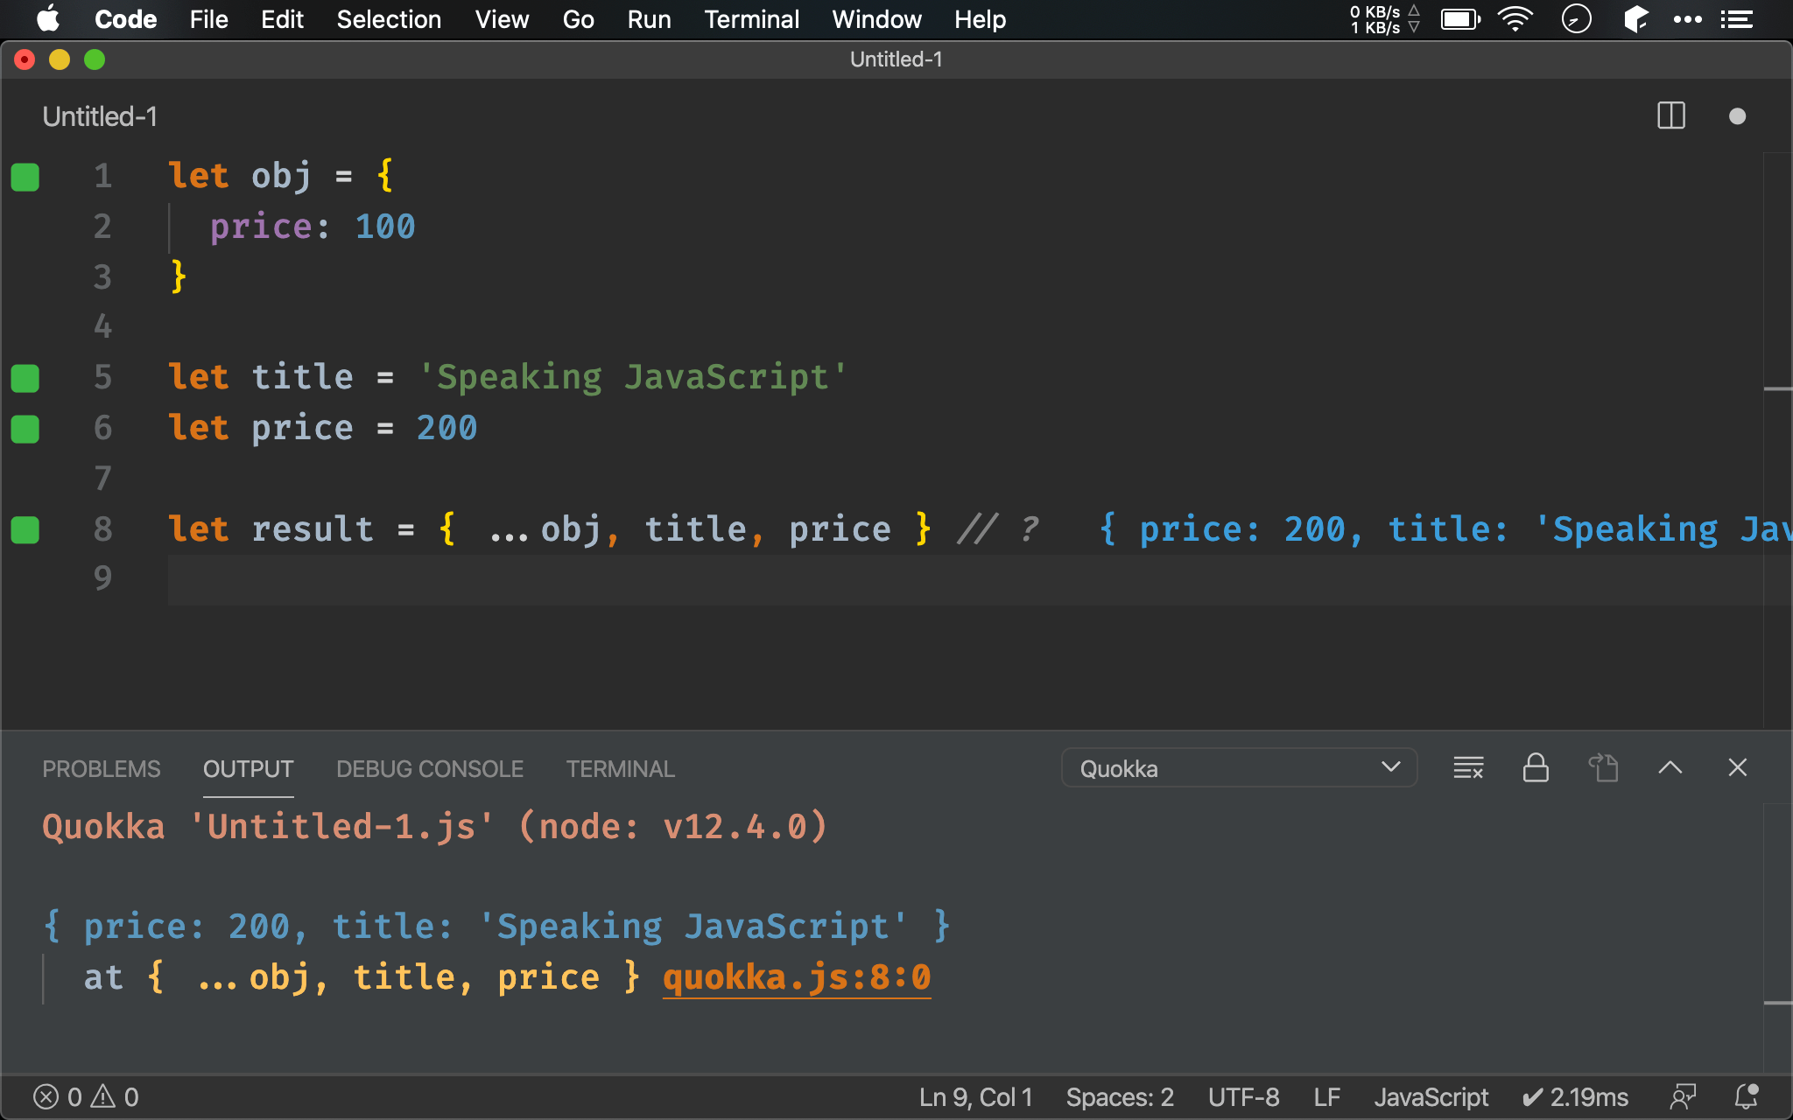Open the Help menu
The width and height of the screenshot is (1793, 1120).
[x=980, y=19]
